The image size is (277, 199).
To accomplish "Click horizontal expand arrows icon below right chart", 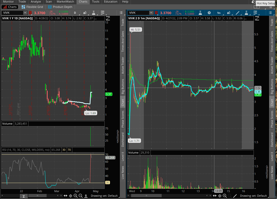I will pyautogui.click(x=215, y=196).
